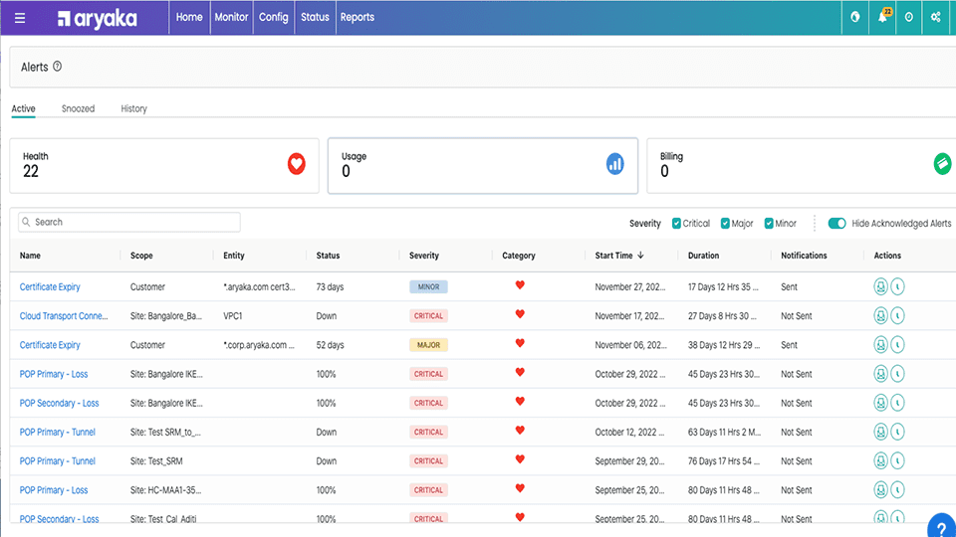
Task: Click the blue help bubble at the bottom corner
Action: [941, 526]
